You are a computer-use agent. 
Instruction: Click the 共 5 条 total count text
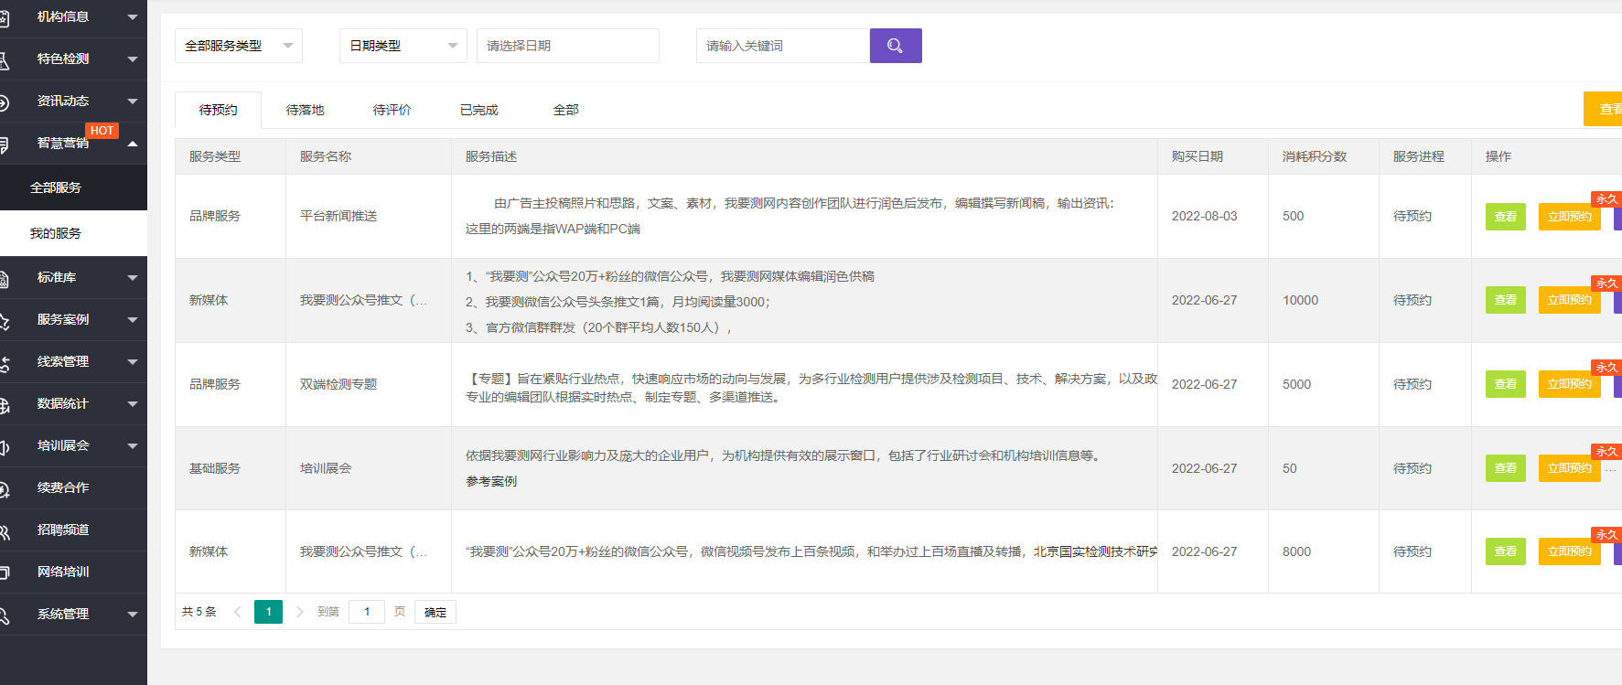[199, 612]
